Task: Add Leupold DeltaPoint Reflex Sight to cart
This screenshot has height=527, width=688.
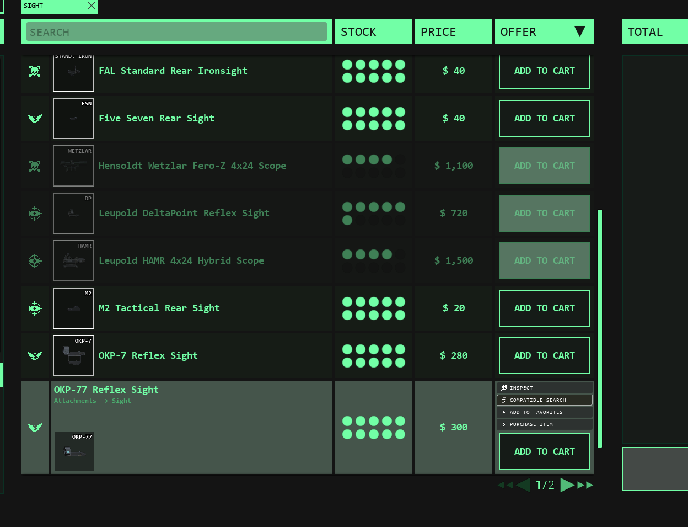Action: pos(545,213)
